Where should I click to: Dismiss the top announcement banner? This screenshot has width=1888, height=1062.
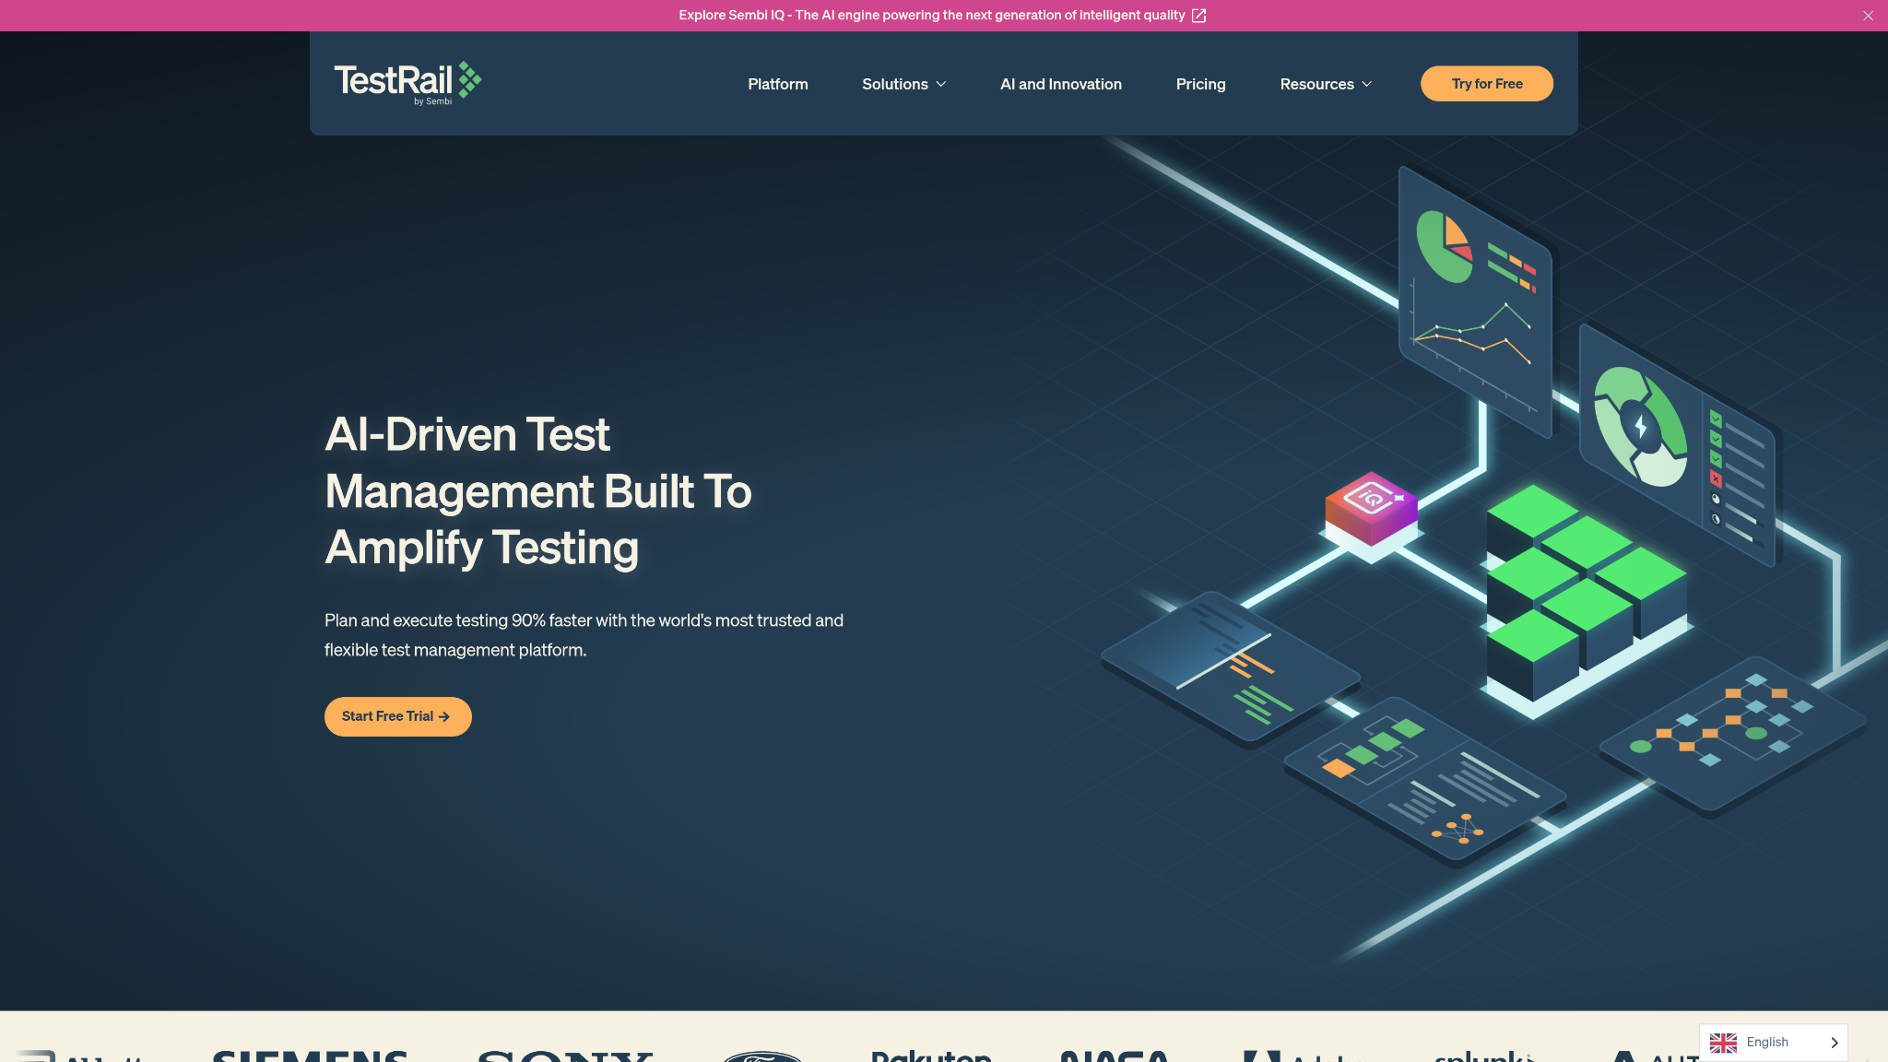click(1868, 16)
